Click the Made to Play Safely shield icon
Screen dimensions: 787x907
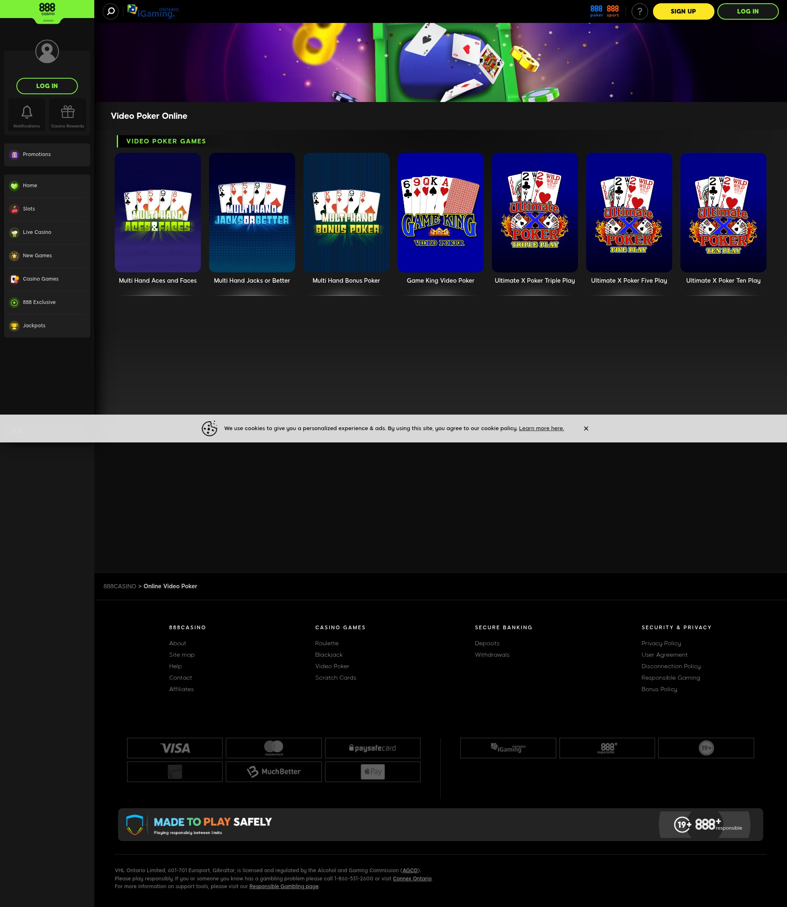tap(135, 825)
